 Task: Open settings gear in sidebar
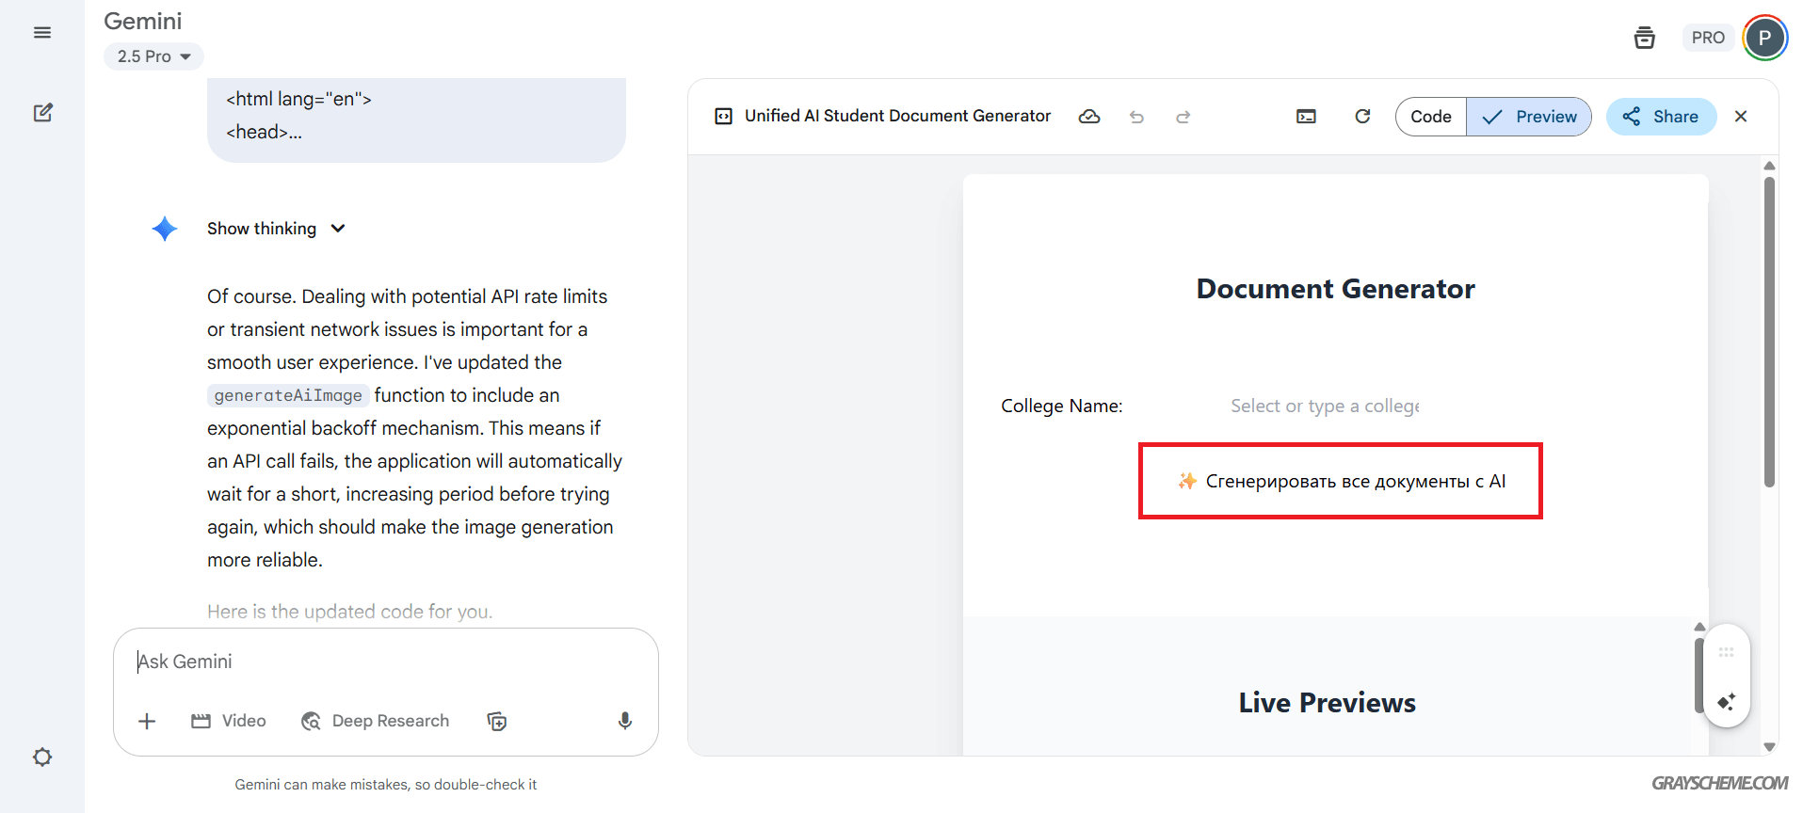[x=42, y=757]
